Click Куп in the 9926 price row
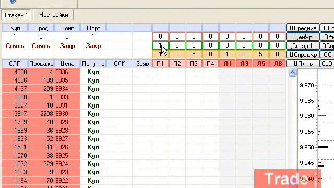 click(93, 147)
